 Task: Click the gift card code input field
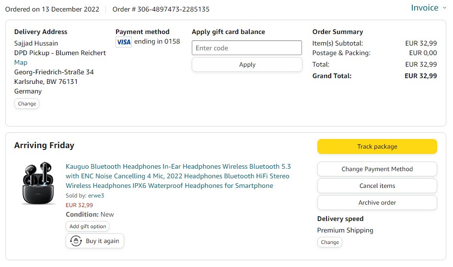247,48
